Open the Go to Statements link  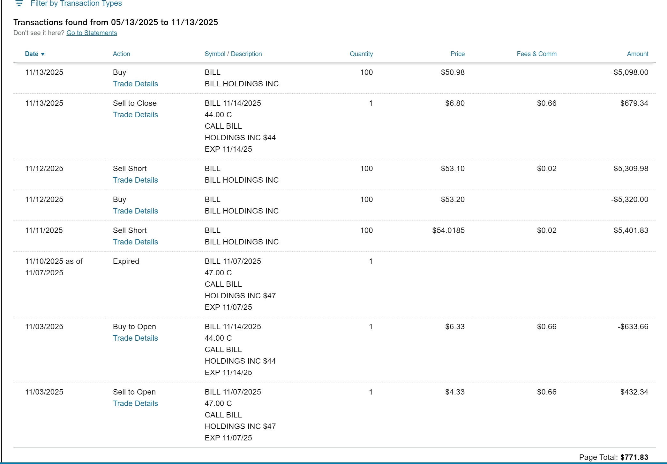[92, 33]
